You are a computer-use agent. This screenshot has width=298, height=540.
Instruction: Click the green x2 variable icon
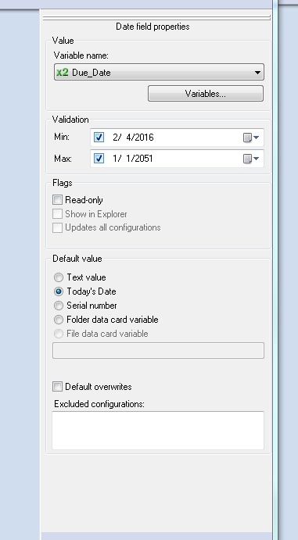point(63,73)
